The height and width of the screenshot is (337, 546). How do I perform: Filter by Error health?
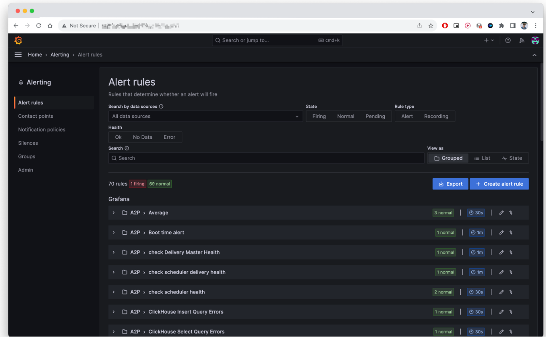(170, 137)
